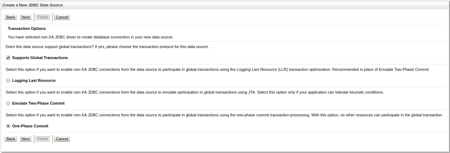Image resolution: width=450 pixels, height=153 pixels.
Task: Click the top Back button
Action: point(11,17)
